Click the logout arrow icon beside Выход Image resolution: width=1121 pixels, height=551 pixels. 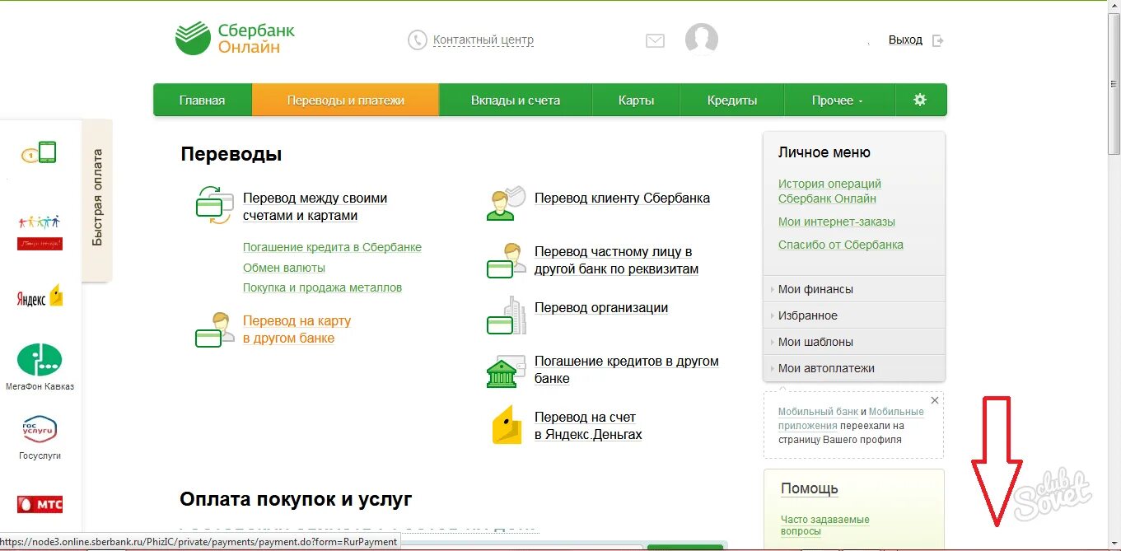pos(937,40)
